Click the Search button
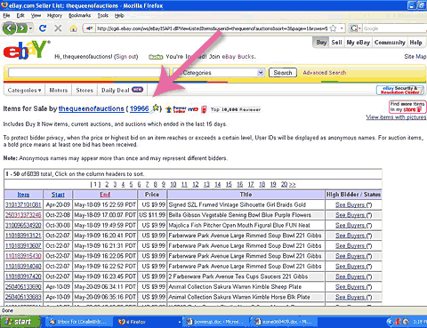The width and height of the screenshot is (427, 328). click(x=283, y=73)
